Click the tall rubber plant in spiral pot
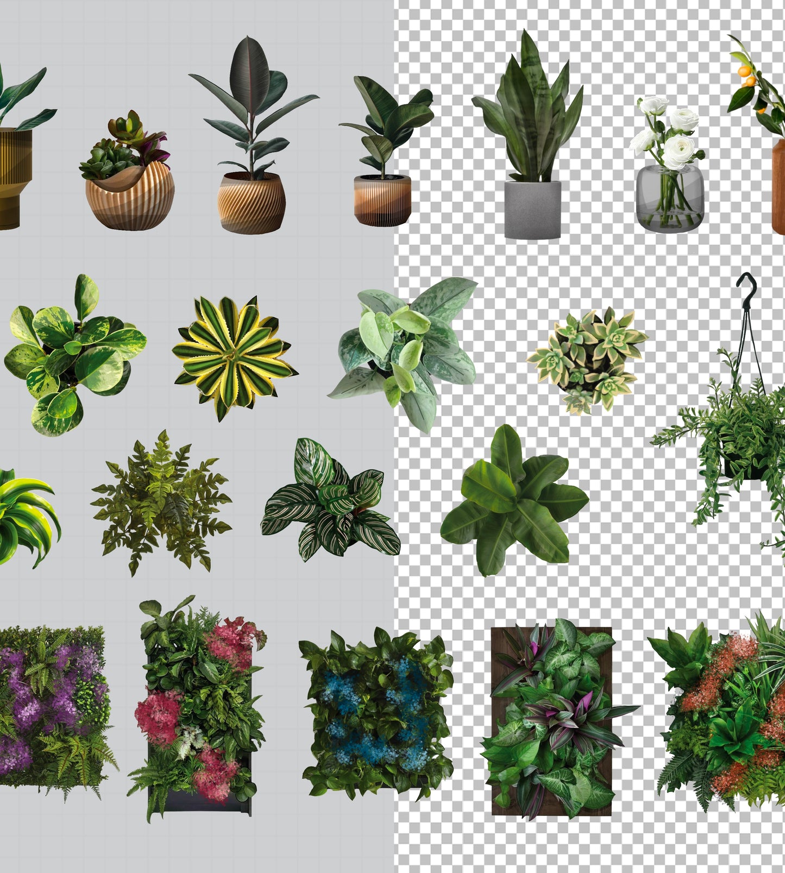Screen dimensions: 785x873 tap(253, 135)
